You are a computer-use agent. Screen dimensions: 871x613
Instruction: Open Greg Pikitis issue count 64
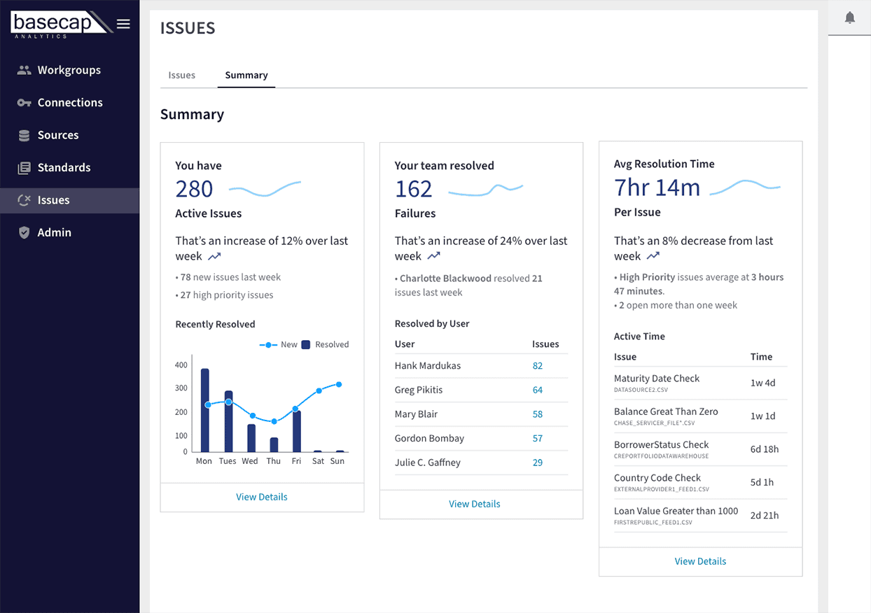coord(538,390)
